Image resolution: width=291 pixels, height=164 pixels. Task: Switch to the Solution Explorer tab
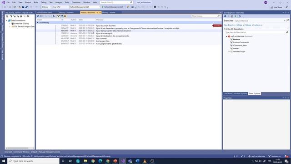click(240, 93)
